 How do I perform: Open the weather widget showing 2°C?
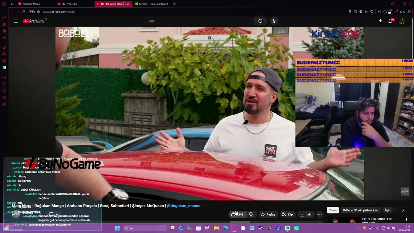[15, 228]
